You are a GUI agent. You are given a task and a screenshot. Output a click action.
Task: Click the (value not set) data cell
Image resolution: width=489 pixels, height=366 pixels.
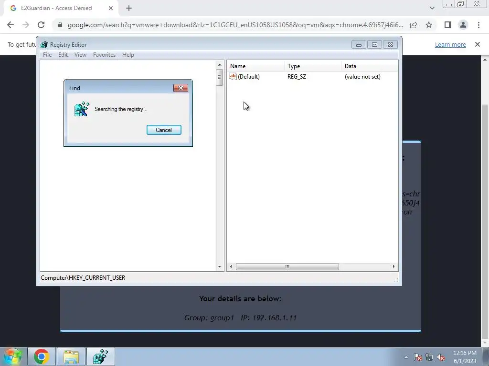click(x=362, y=77)
